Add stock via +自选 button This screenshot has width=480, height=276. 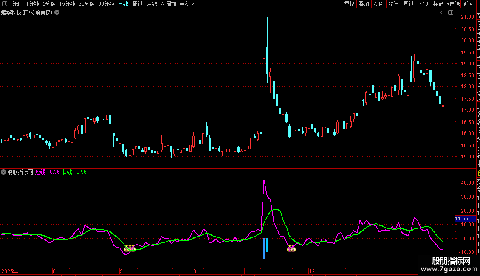[x=453, y=4]
